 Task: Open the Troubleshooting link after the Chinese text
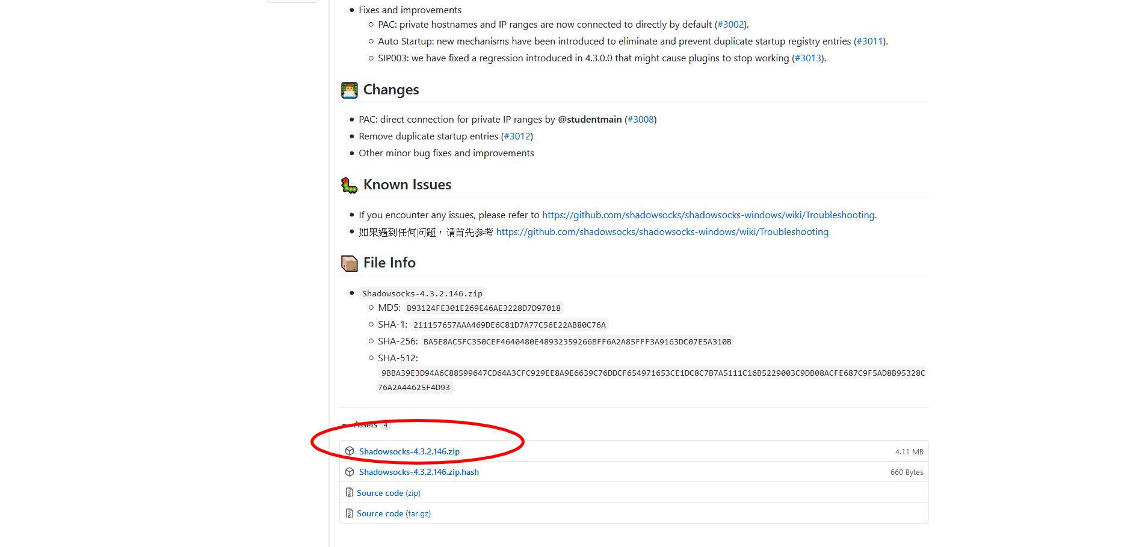(662, 231)
